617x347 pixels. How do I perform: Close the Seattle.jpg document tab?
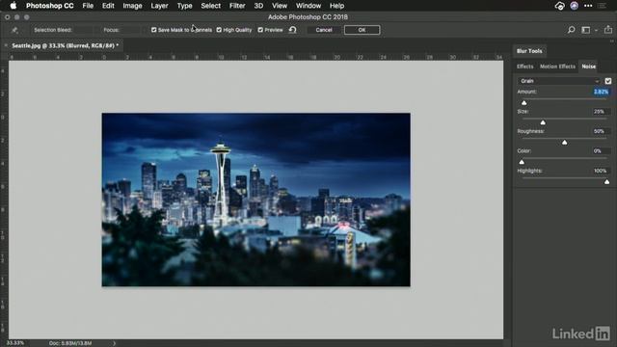coord(6,45)
